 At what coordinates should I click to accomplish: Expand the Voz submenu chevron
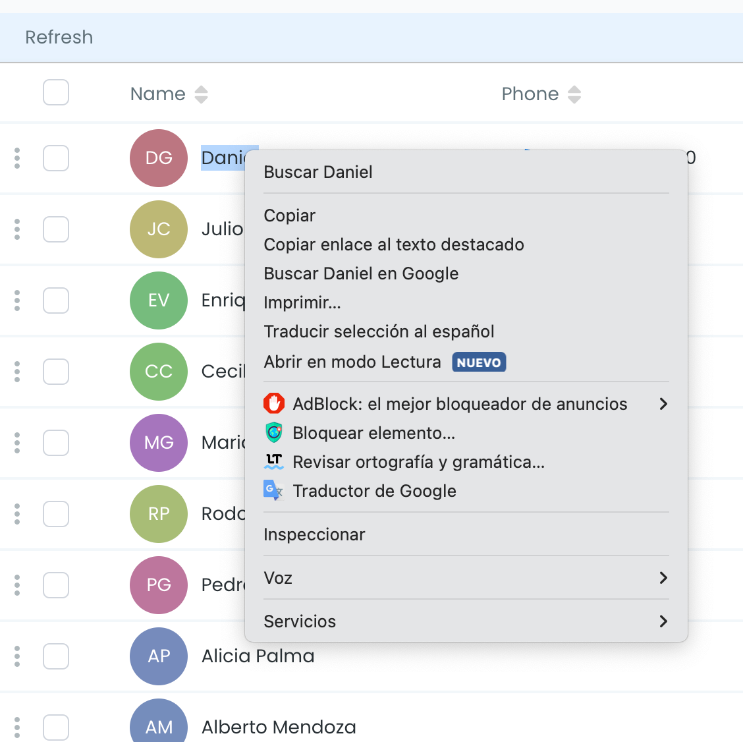(x=663, y=578)
